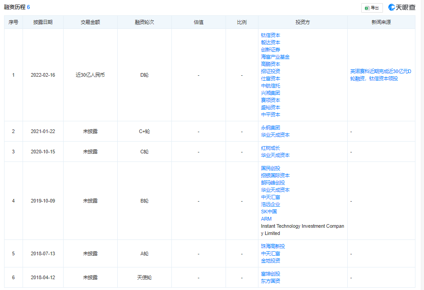
Task: Select the 天使轮 round cell
Action: pos(144,277)
